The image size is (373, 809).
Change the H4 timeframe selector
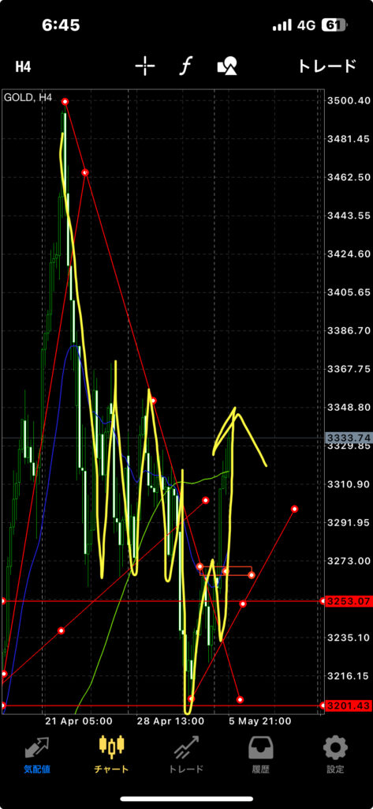pyautogui.click(x=23, y=66)
